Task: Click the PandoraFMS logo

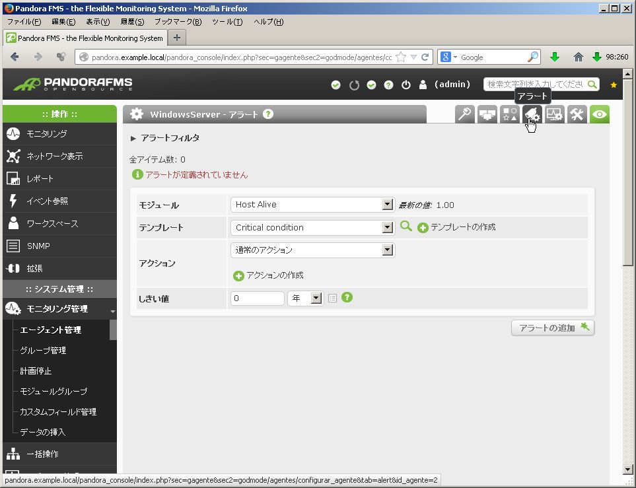Action: [x=73, y=84]
